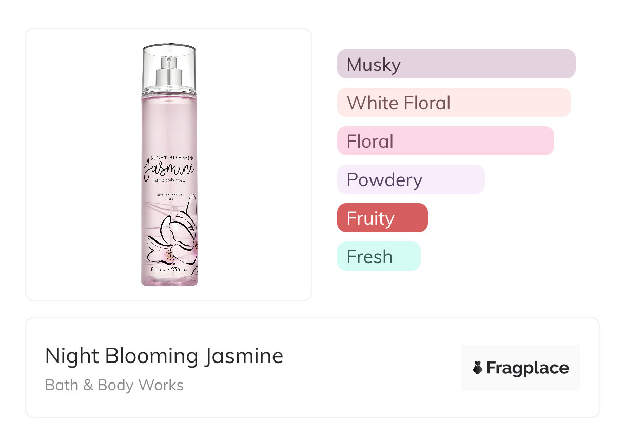This screenshot has height=443, width=625.
Task: Click the 8 fl. oz. / 236 mL text
Action: coord(169,270)
